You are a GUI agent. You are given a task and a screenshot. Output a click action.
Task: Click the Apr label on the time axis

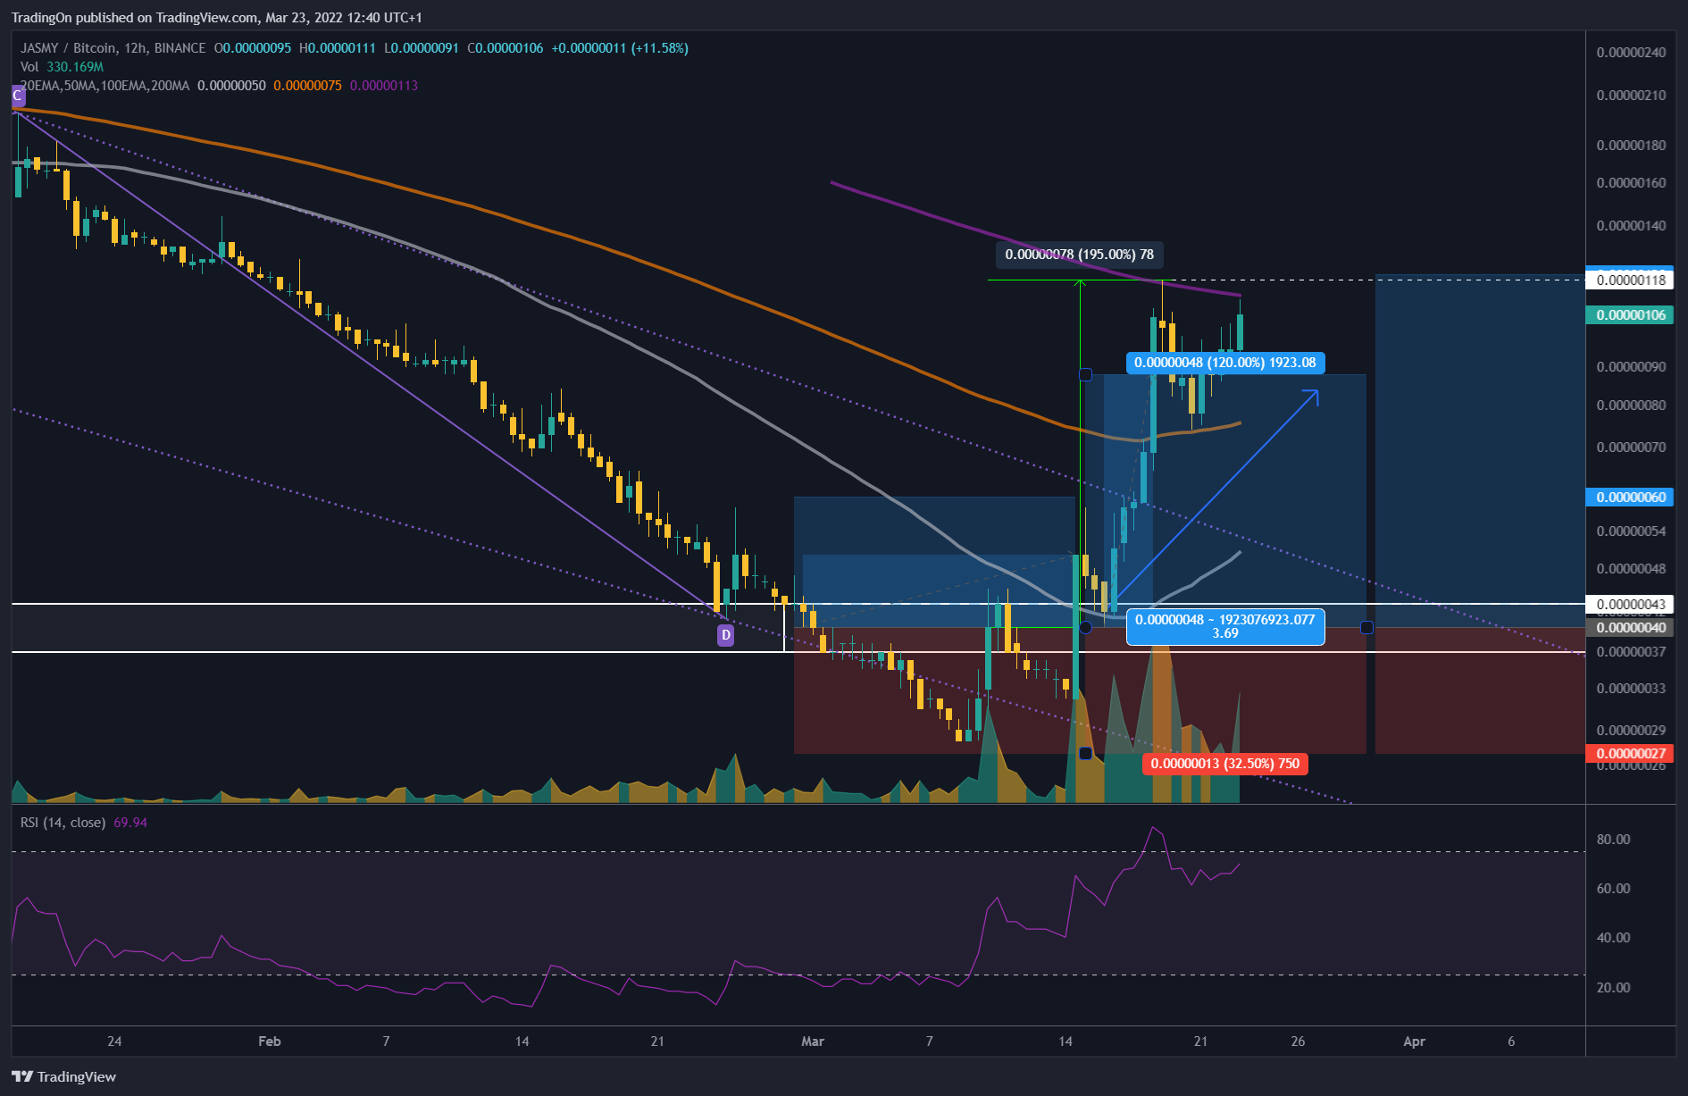[x=1414, y=1042]
